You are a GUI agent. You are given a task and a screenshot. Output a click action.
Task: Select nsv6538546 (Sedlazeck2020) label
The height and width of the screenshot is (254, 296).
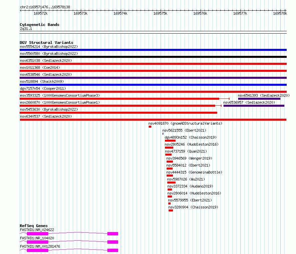click(46, 74)
